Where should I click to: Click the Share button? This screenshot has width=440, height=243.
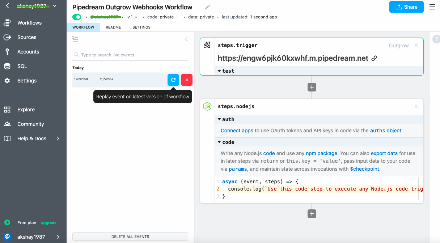tap(406, 7)
